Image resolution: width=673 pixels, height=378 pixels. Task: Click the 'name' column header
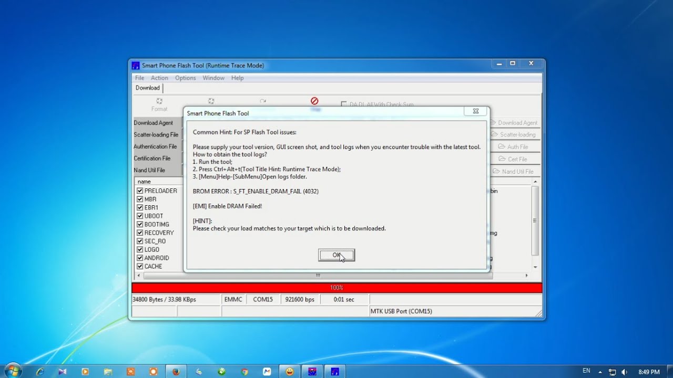click(160, 182)
